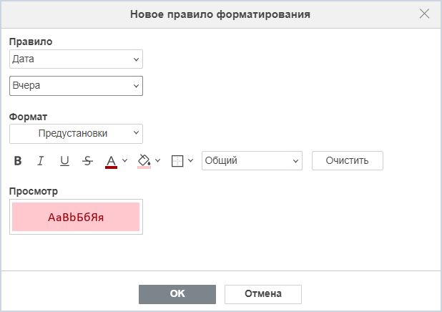Screen dimensions: 442x312
Task: Click the AaBbБбЯя preview sample
Action: 76,217
